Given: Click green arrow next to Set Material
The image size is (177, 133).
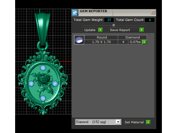Looking at the screenshot, I should 148,122.
